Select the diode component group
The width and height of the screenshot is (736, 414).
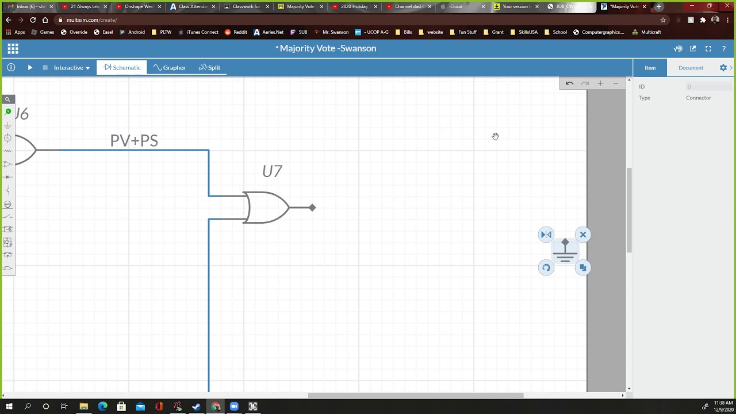tap(7, 177)
